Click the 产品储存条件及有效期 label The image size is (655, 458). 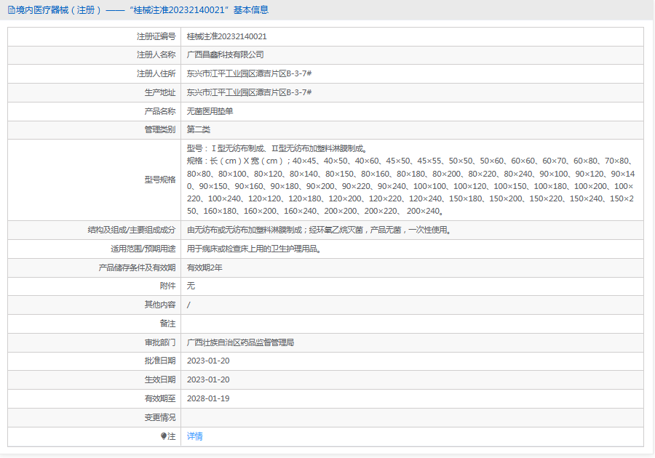click(137, 268)
